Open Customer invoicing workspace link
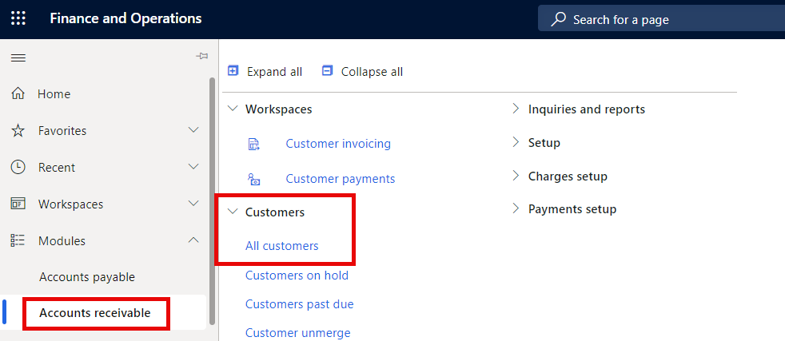785x341 pixels. (x=338, y=144)
